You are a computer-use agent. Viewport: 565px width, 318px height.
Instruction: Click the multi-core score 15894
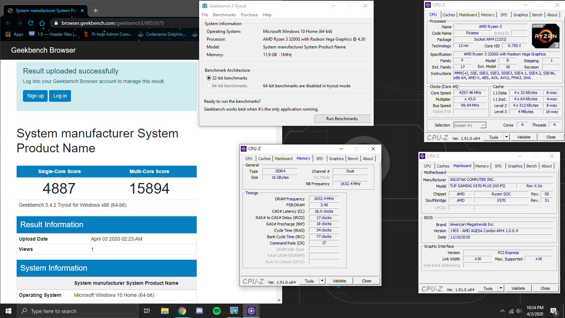coord(149,188)
